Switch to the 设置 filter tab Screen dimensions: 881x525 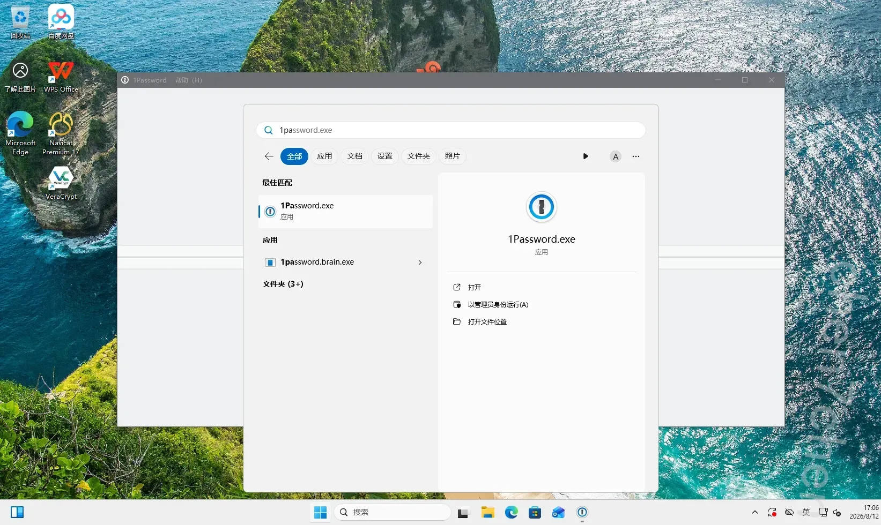[384, 156]
